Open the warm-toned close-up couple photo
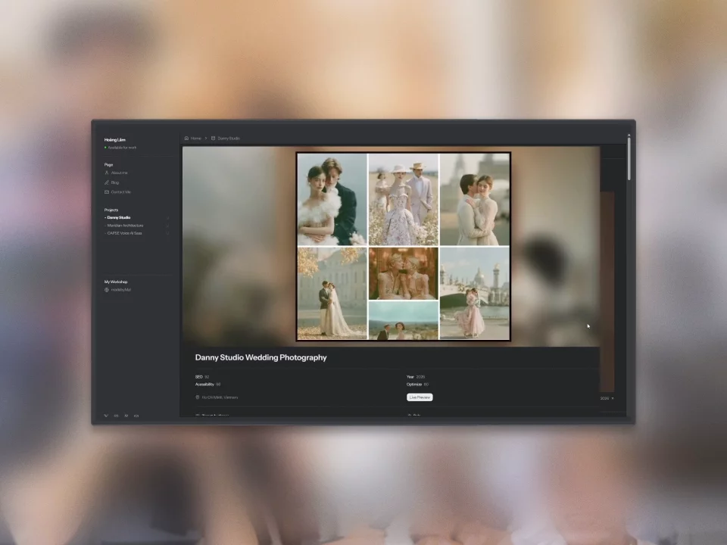 coord(404,273)
